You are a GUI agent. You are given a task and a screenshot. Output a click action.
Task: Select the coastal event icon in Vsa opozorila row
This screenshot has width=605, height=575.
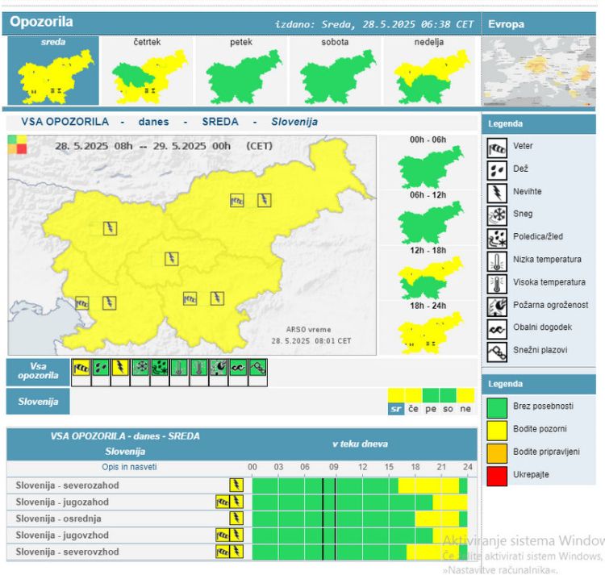[x=238, y=368]
